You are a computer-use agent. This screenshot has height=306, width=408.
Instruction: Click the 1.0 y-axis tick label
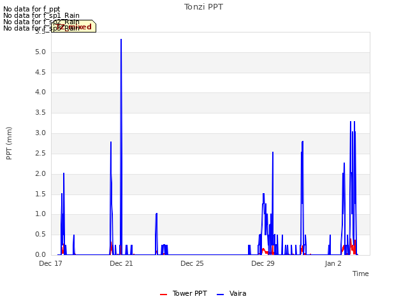(40, 214)
